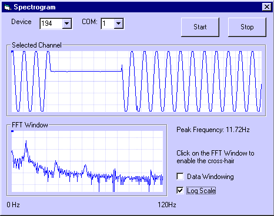Expand the COM port dropdown arrow

click(118, 23)
